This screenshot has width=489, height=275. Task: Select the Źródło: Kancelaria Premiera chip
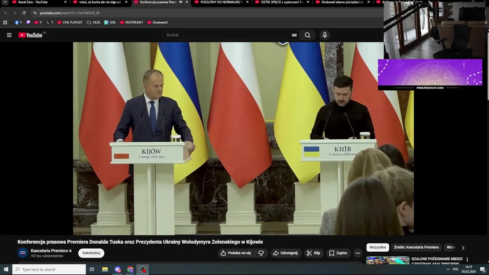click(x=416, y=247)
